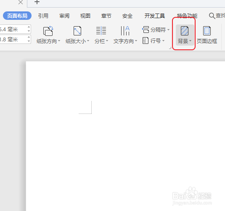
Task: Expand the 纸张方向 dropdown arrow
Action: 59,41
